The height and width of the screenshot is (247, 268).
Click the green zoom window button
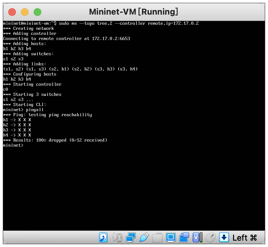(x=37, y=12)
